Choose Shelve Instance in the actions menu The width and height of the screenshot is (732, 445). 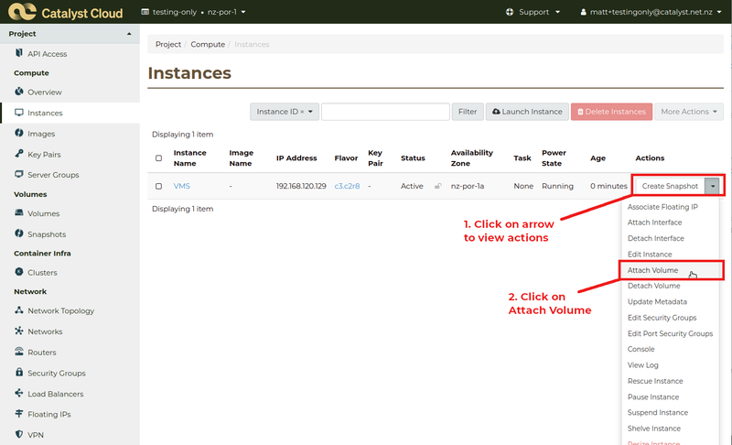(653, 429)
